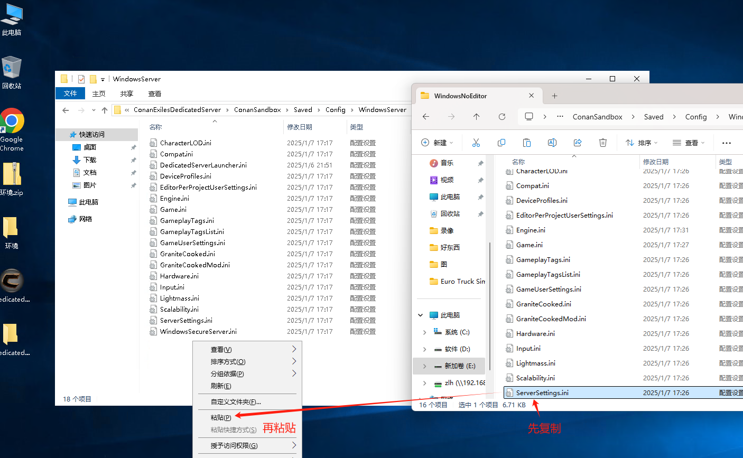Add a new tab with the plus icon
Viewport: 743px width, 458px height.
click(554, 96)
